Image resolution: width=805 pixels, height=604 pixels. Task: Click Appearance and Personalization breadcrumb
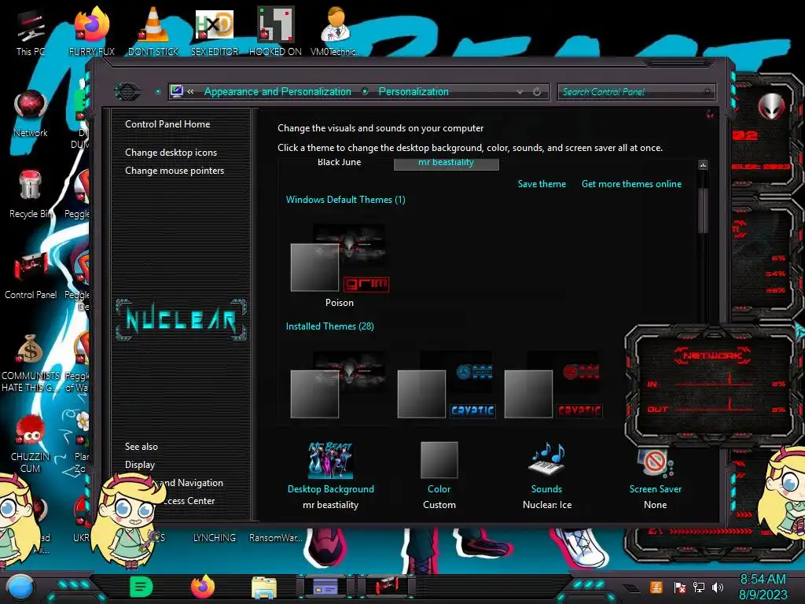click(278, 91)
